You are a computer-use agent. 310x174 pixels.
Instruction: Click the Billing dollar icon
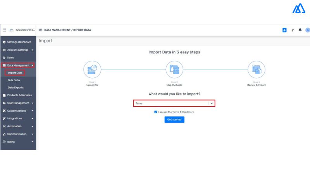pos(4,142)
